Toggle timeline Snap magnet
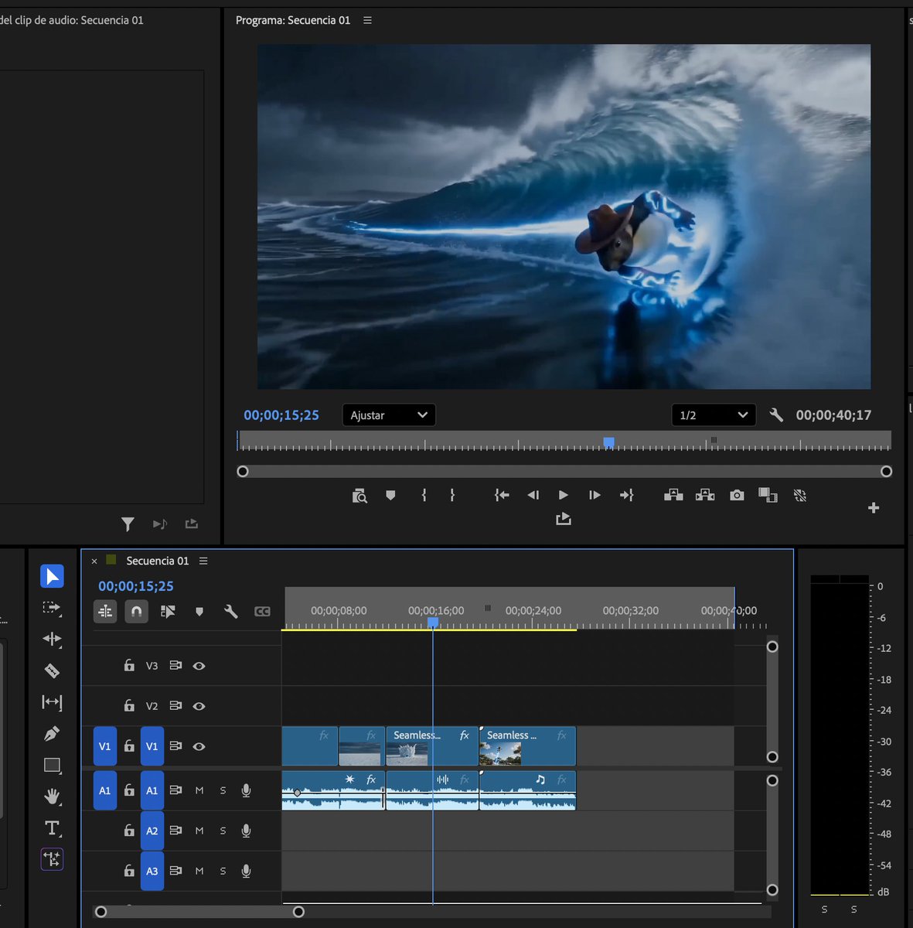 (x=136, y=612)
